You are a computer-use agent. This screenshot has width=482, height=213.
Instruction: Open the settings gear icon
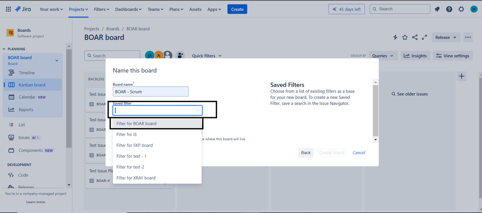pos(461,9)
